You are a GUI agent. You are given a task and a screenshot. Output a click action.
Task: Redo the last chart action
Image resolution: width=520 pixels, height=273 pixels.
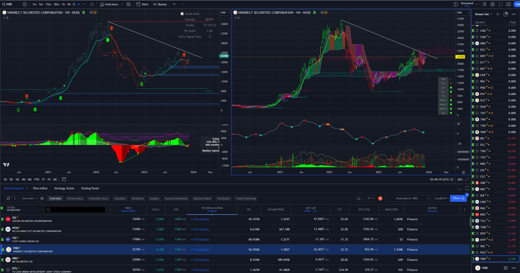pos(182,4)
